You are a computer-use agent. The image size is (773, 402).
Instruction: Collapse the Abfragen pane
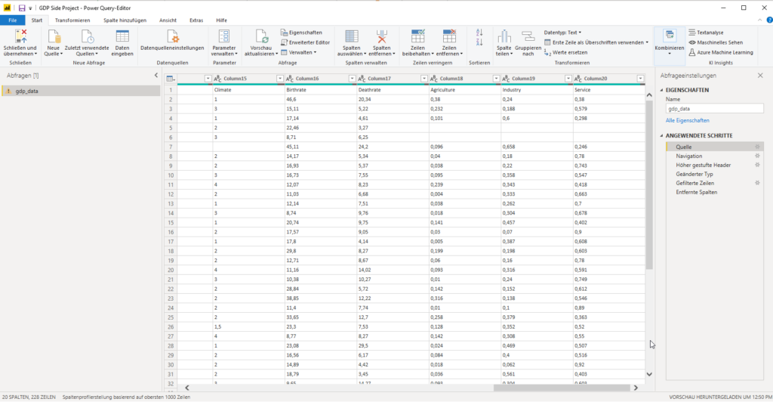tap(156, 76)
